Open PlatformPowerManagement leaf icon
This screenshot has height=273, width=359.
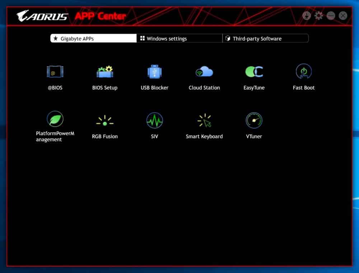pyautogui.click(x=55, y=119)
